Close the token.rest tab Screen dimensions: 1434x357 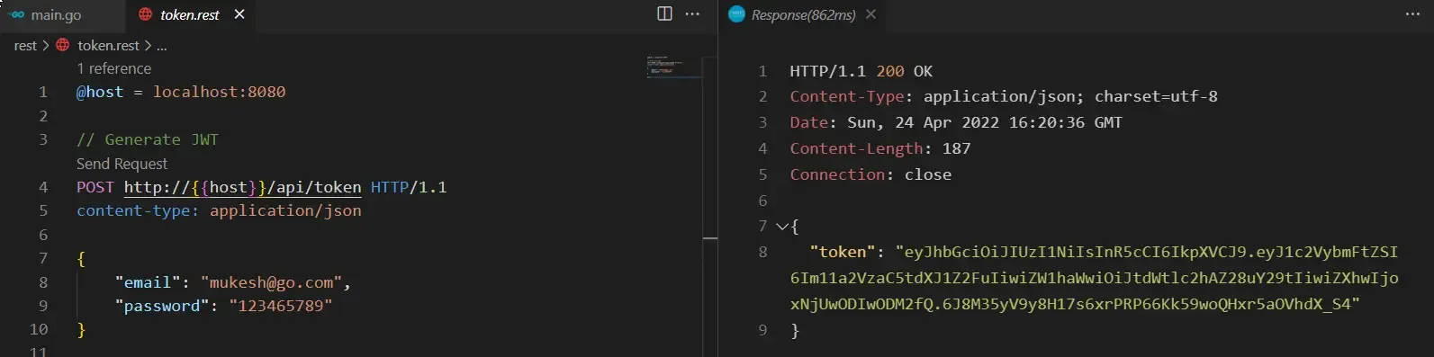click(239, 14)
